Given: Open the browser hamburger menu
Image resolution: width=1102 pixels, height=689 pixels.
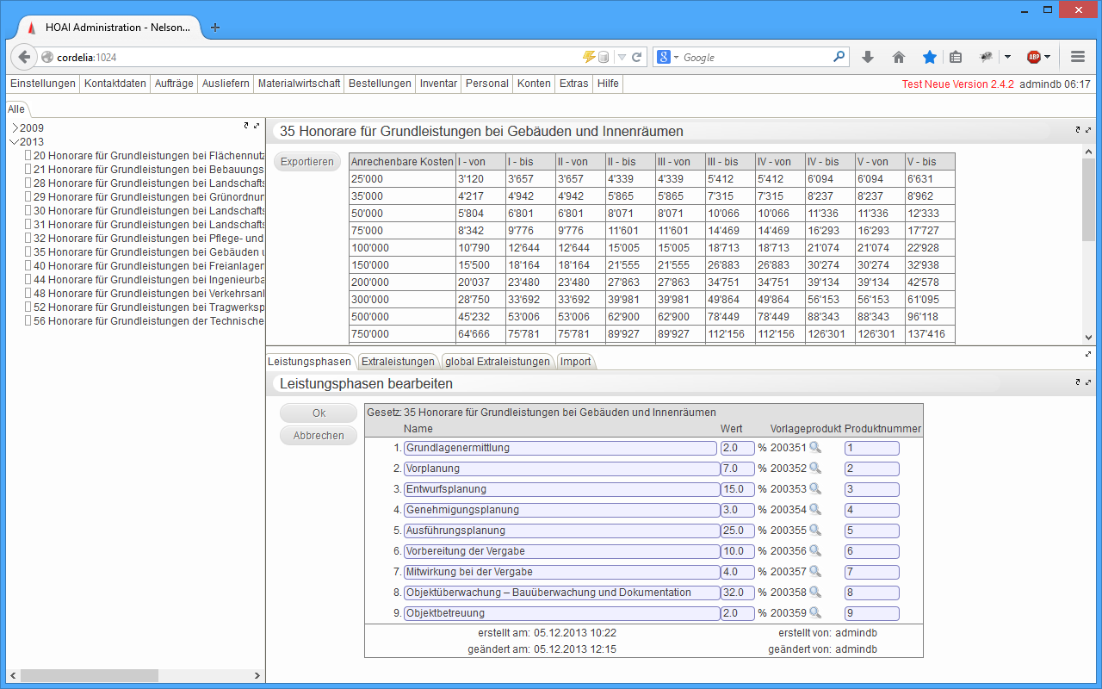Looking at the screenshot, I should (1077, 57).
